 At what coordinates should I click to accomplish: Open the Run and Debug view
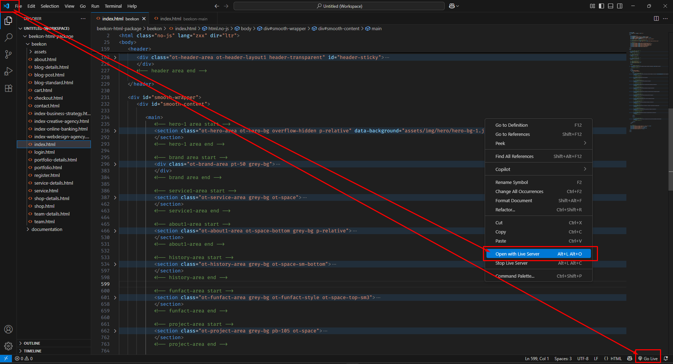point(8,71)
